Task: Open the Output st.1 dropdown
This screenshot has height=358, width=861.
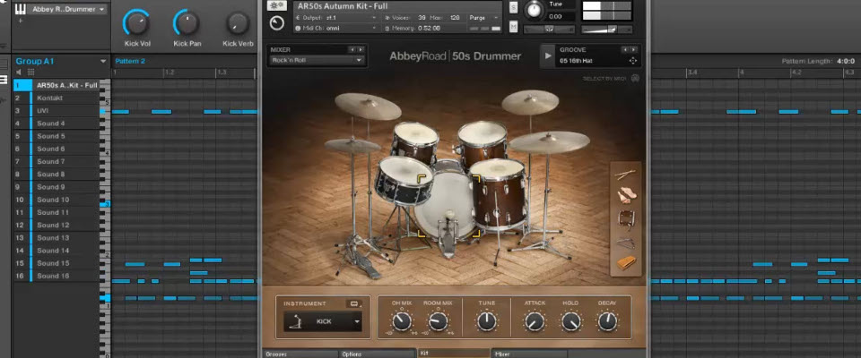Action: [x=336, y=18]
